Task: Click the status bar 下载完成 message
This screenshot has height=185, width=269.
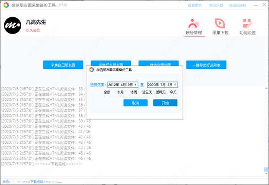Action: 39,181
